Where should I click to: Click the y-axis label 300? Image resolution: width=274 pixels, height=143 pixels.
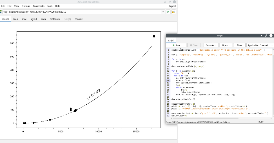[12, 83]
